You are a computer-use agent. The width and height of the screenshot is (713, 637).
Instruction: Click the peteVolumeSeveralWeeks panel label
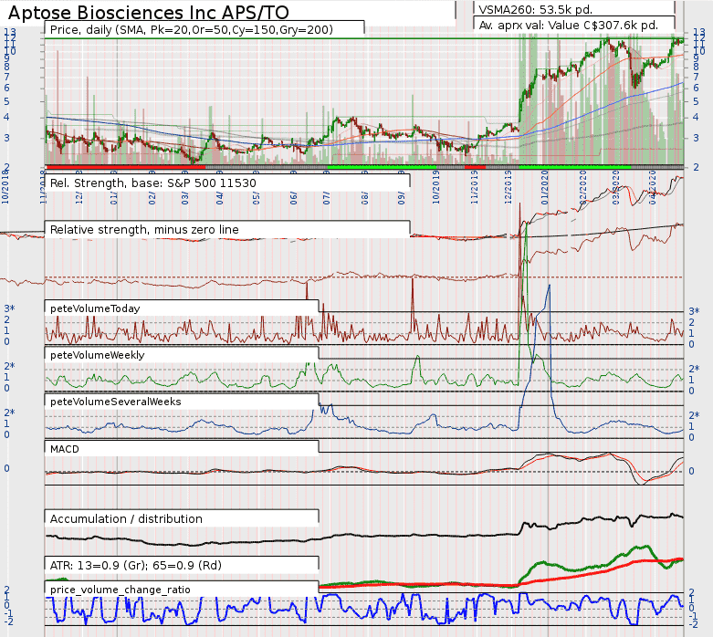116,402
